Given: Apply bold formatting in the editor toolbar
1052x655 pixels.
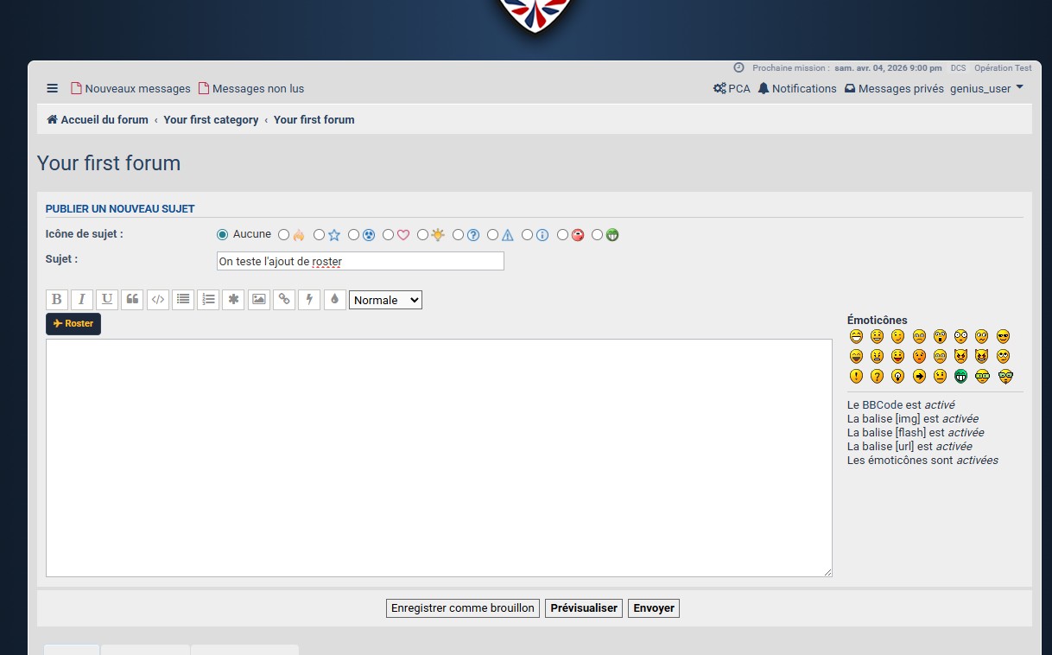Looking at the screenshot, I should pyautogui.click(x=57, y=300).
